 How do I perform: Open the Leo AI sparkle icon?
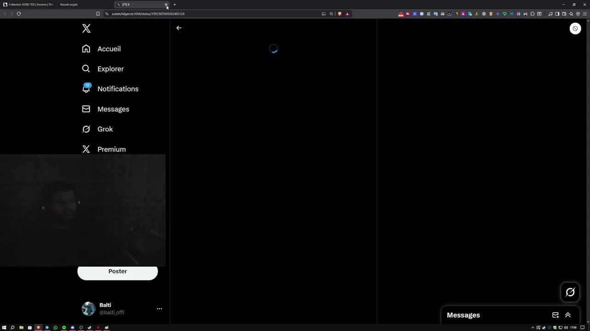(571, 14)
